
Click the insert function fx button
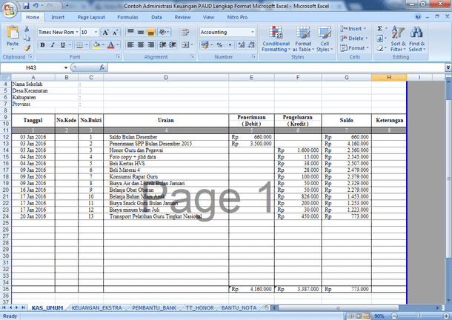[x=102, y=67]
